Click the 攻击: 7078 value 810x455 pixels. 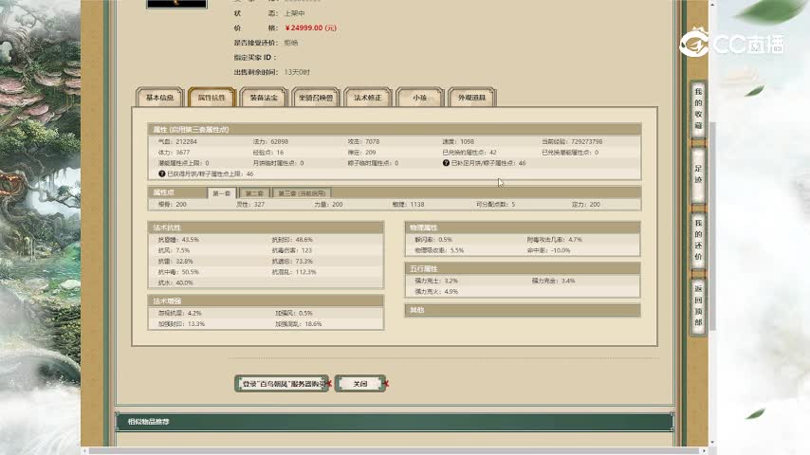pyautogui.click(x=363, y=141)
